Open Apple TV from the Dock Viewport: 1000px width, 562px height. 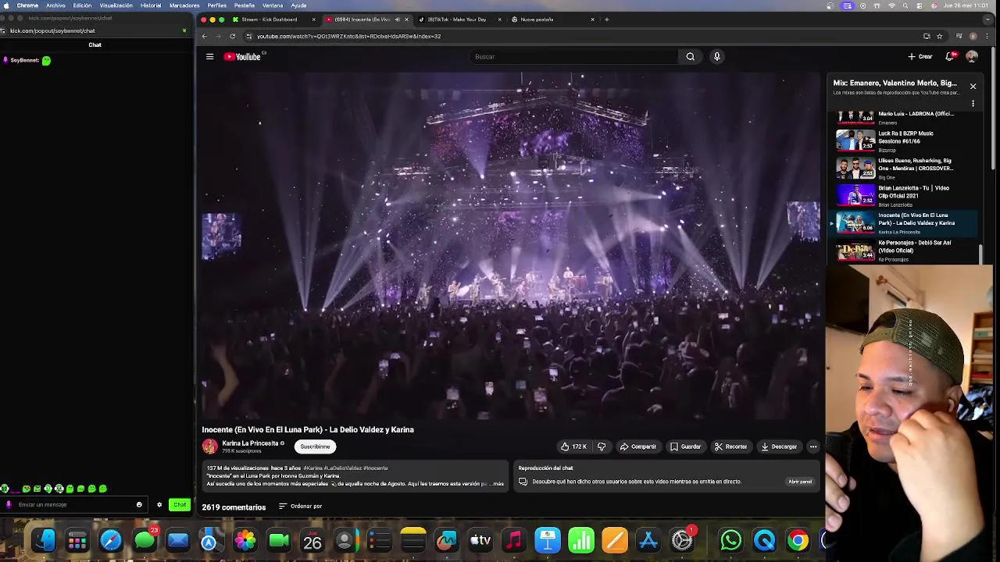pyautogui.click(x=480, y=540)
